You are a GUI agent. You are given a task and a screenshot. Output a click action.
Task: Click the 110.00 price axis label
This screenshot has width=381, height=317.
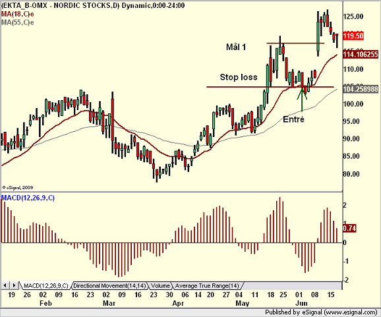[x=353, y=69]
